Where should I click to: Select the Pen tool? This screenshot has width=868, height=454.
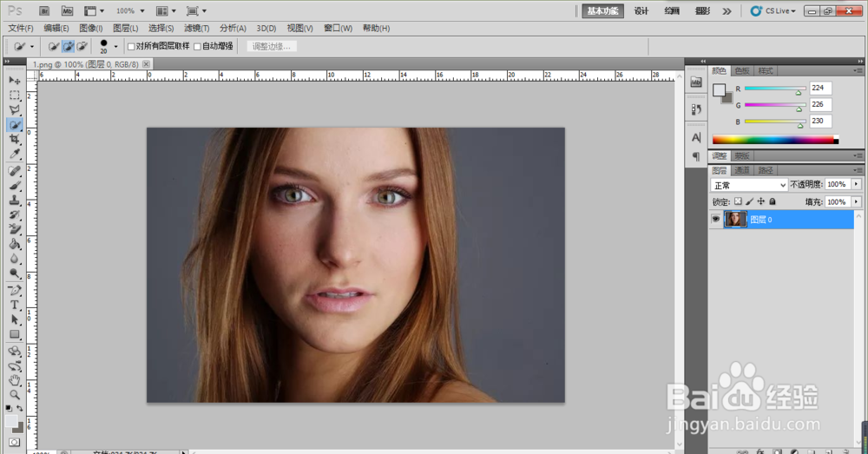[x=15, y=290]
